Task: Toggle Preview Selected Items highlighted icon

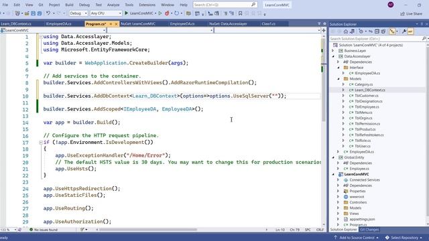Action: point(410,31)
